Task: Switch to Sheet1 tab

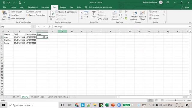Action: [16, 97]
